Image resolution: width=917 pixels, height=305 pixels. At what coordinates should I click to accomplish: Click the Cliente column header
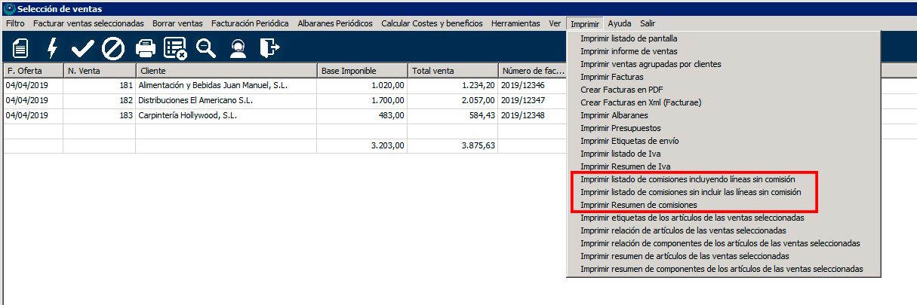pos(153,71)
